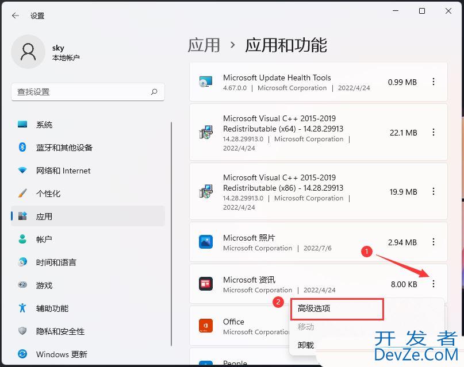Go to 应用 breadcrumb link

(x=204, y=45)
